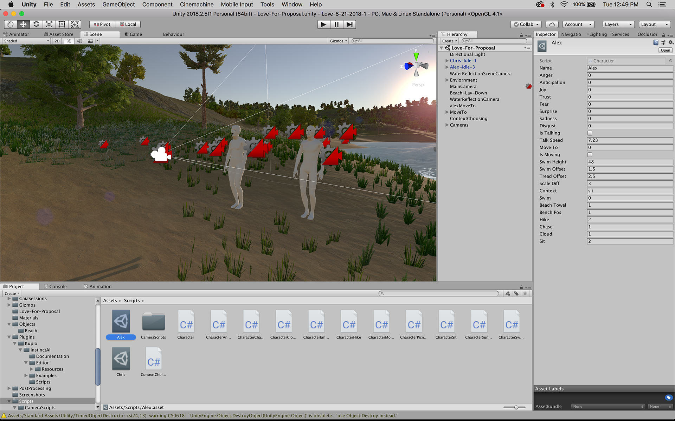
Task: Search by type in Project panel
Action: tap(508, 294)
